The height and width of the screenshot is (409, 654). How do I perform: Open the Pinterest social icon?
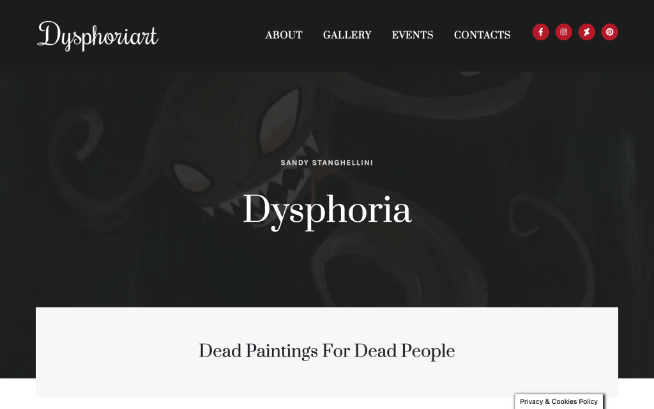point(609,32)
